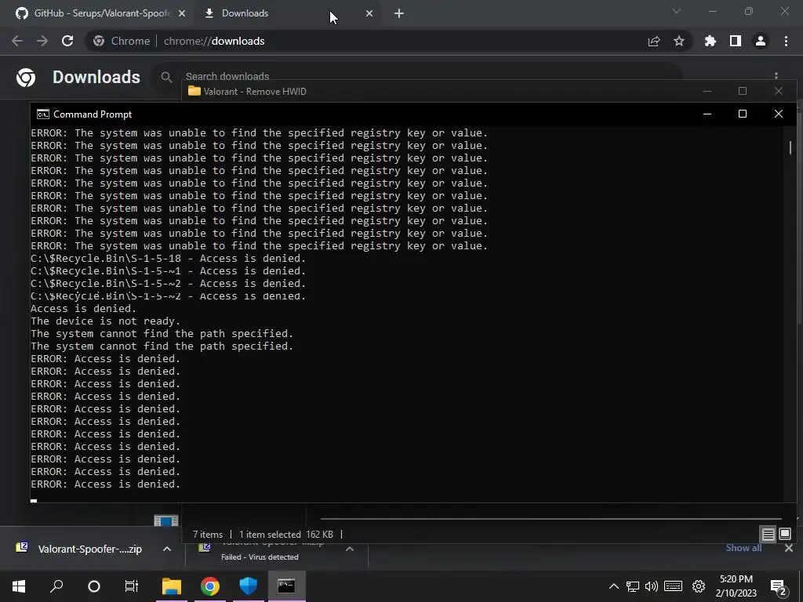Viewport: 803px width, 602px height.
Task: Click the Command Prompt vertical scrollbar thumb
Action: pyautogui.click(x=790, y=147)
